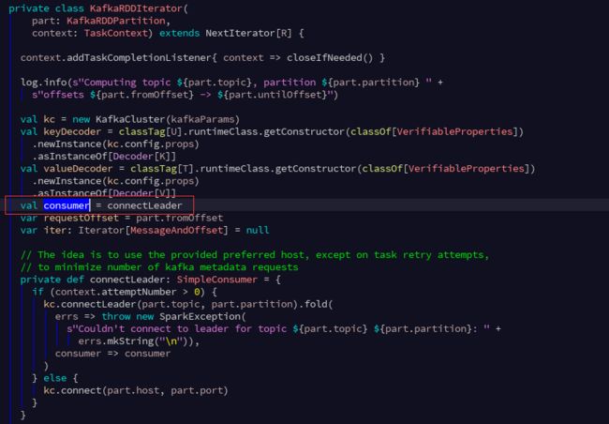The height and width of the screenshot is (424, 609).
Task: Click the highlighted consumer variable name
Action: point(67,205)
